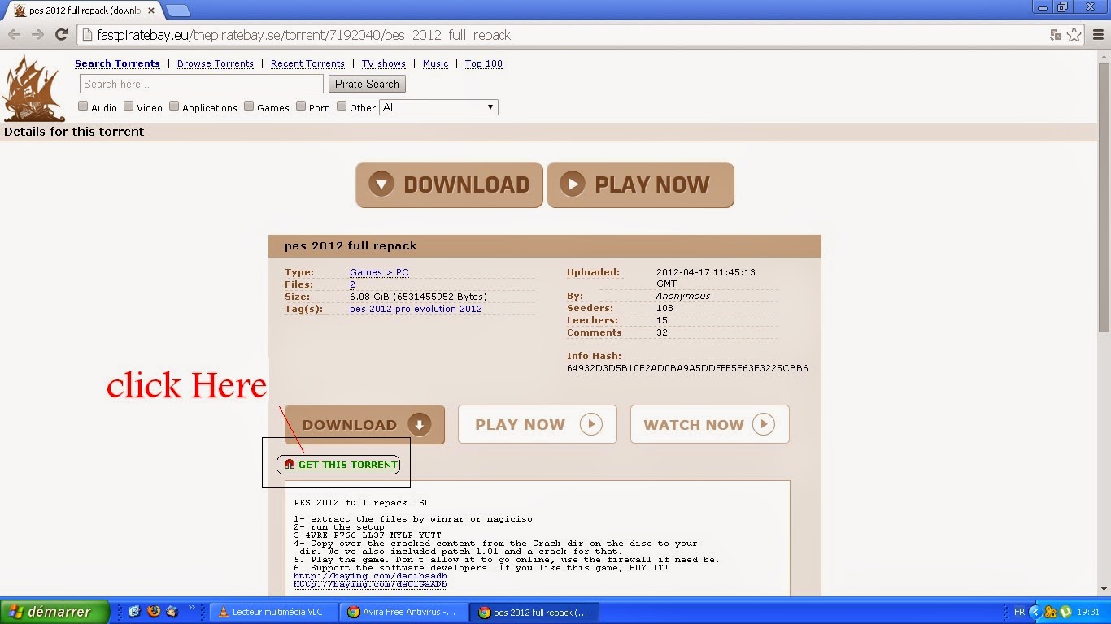This screenshot has width=1111, height=624.
Task: Open the Search Torrents menu link
Action: coord(117,63)
